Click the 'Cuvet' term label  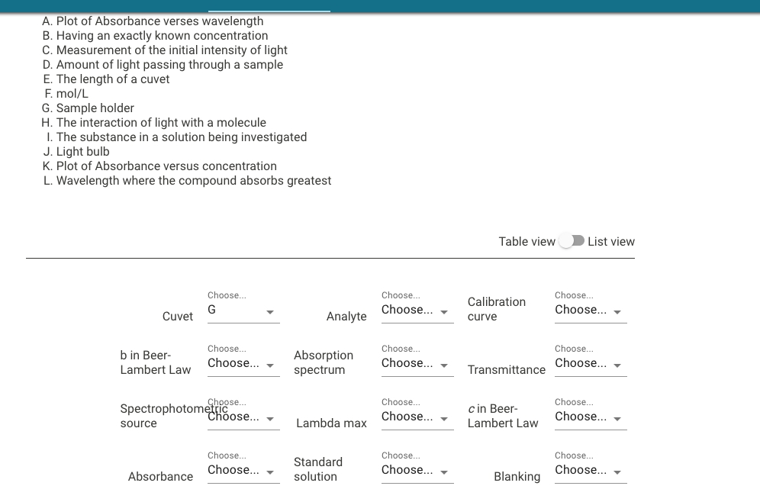click(x=177, y=317)
